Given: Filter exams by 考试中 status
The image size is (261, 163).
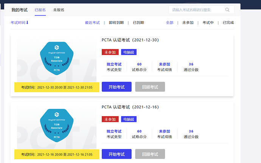Looking at the screenshot, I should click(x=208, y=23).
